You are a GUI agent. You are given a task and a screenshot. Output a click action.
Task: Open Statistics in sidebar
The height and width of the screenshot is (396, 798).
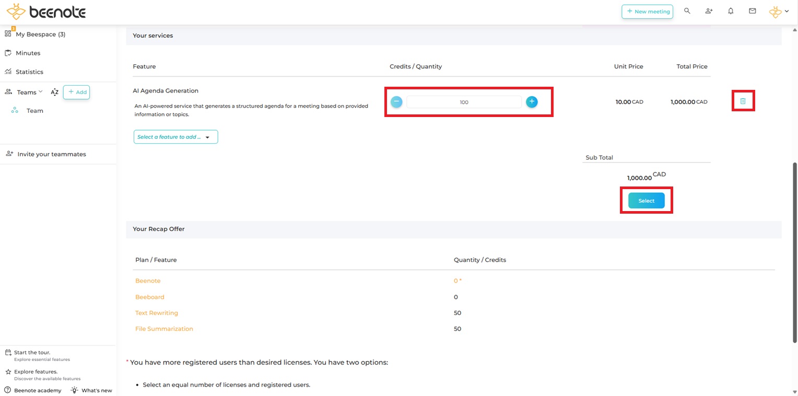click(x=29, y=72)
